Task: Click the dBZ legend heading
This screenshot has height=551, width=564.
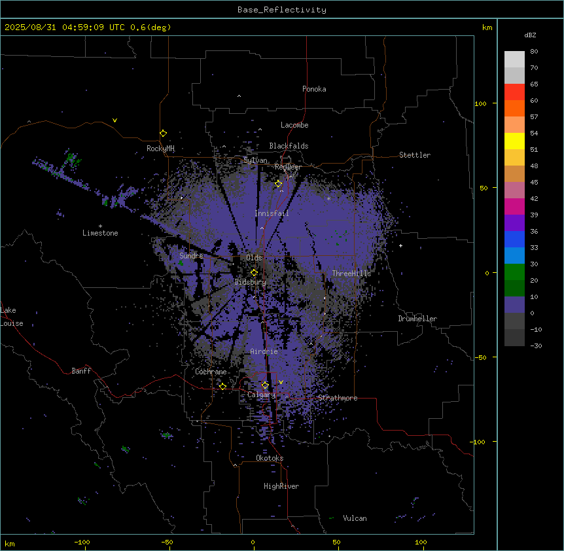Action: [x=530, y=35]
